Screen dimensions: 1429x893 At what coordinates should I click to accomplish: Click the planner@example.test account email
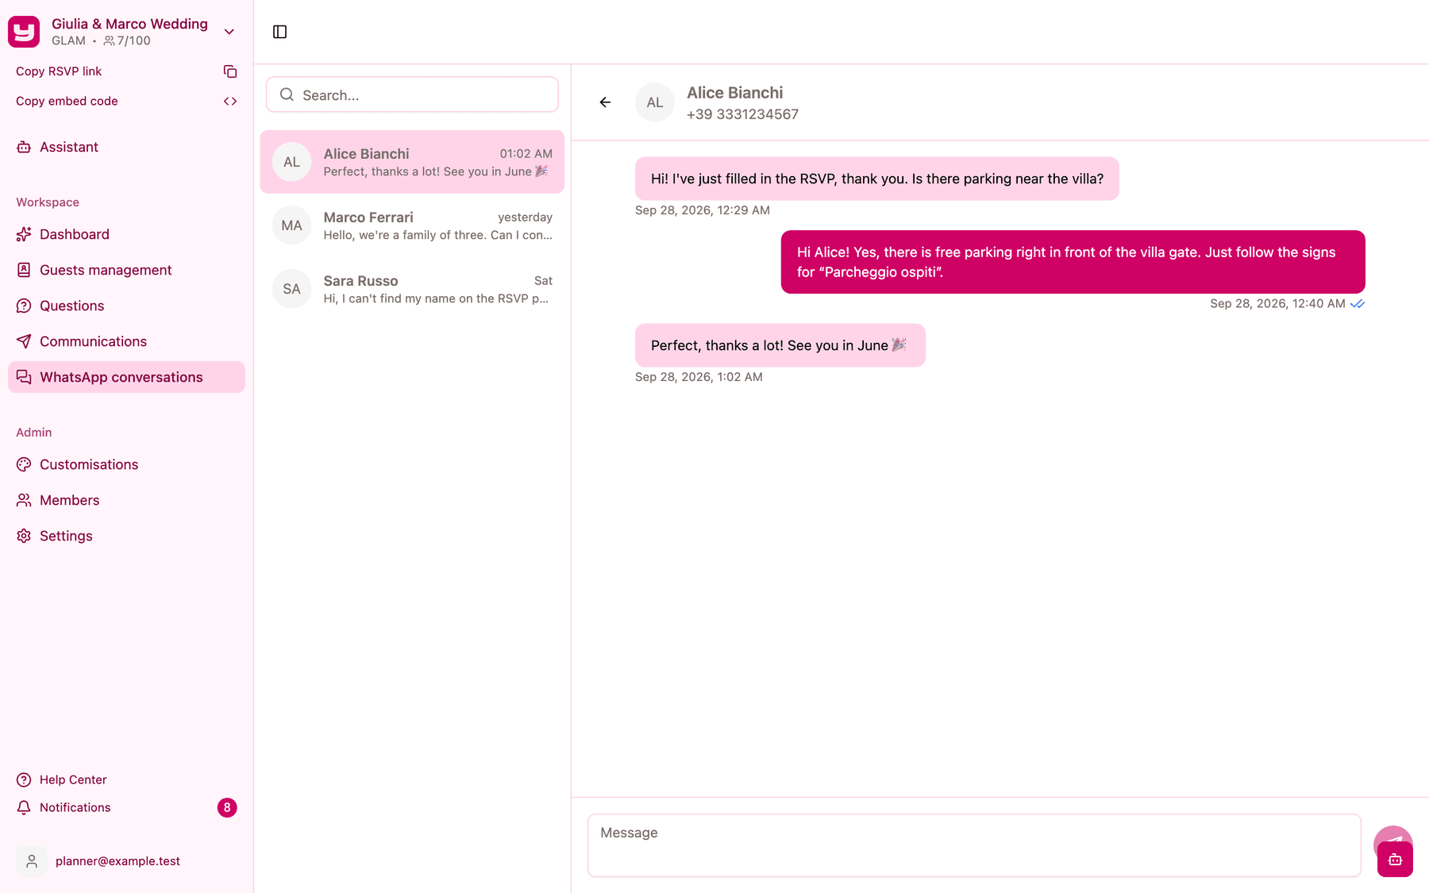tap(117, 861)
